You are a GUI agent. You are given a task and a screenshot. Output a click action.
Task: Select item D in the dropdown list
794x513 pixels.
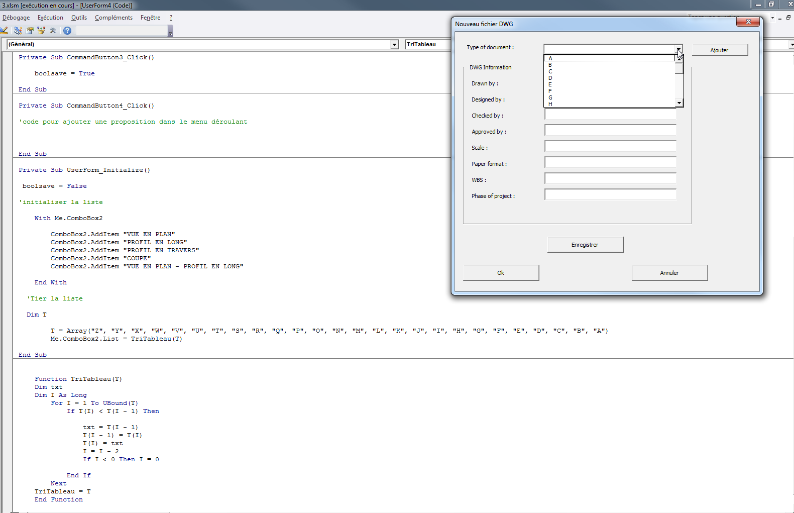pyautogui.click(x=610, y=78)
